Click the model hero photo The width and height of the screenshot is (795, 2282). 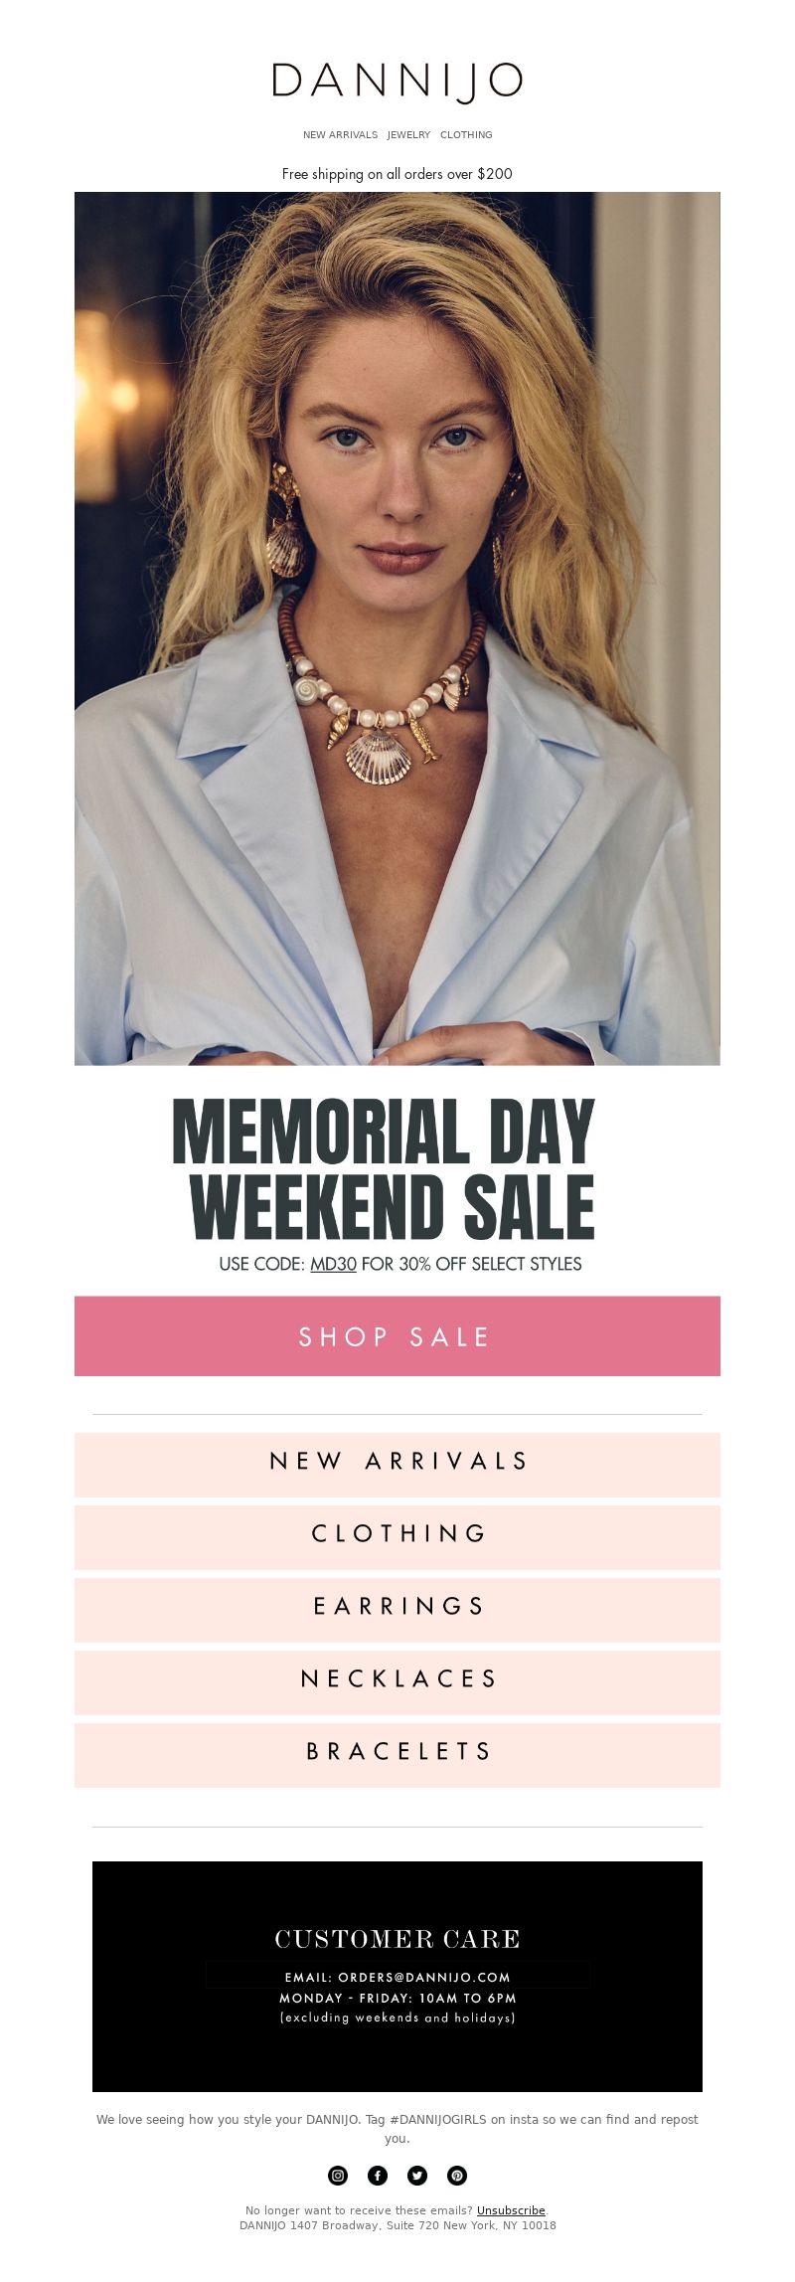coord(397,628)
